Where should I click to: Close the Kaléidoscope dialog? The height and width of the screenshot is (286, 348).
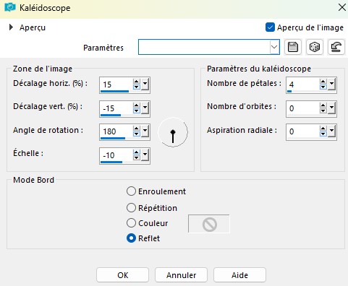pos(342,7)
